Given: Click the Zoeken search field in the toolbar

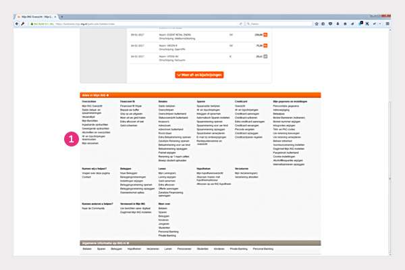Looking at the screenshot, I should click(x=279, y=24).
